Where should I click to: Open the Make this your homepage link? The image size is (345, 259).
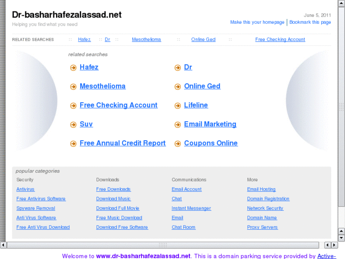coord(257,22)
